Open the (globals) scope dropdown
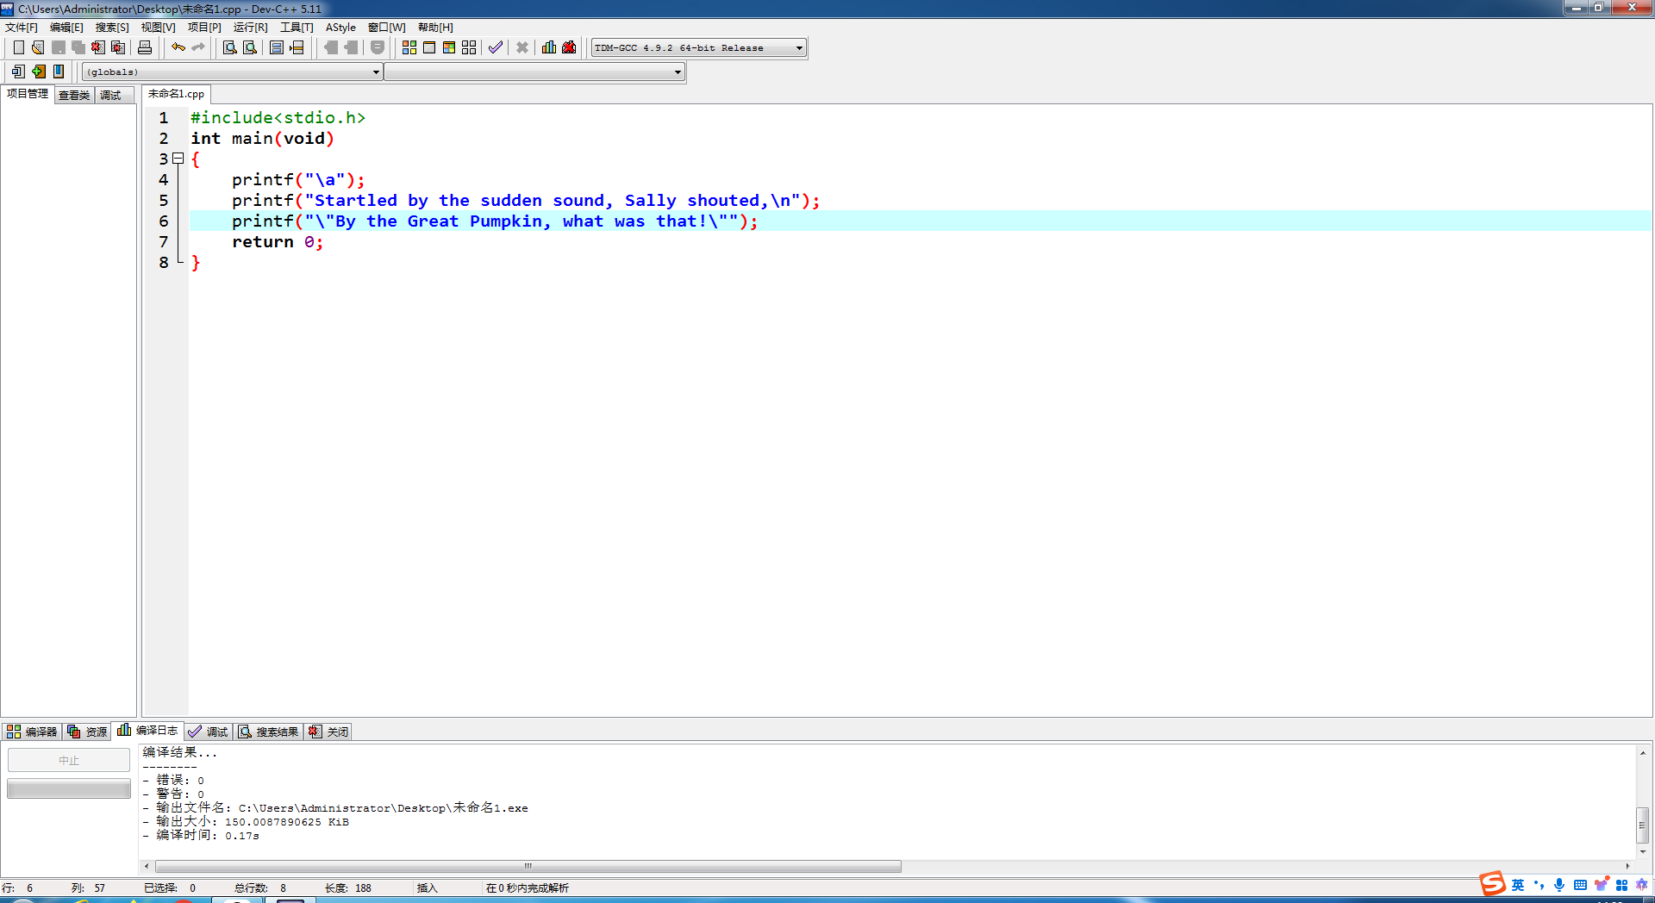The width and height of the screenshot is (1655, 903). (x=233, y=72)
